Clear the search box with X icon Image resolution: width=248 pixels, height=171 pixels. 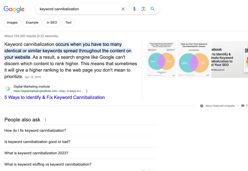click(x=123, y=9)
